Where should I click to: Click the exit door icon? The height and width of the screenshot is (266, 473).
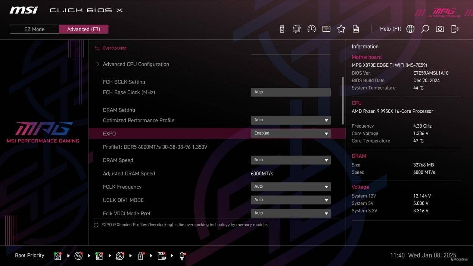[x=455, y=29]
